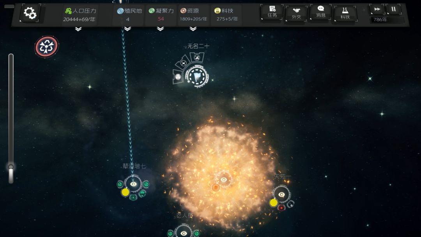Select the red planet at 天苑一
The width and height of the screenshot is (421, 237).
[x=281, y=208]
